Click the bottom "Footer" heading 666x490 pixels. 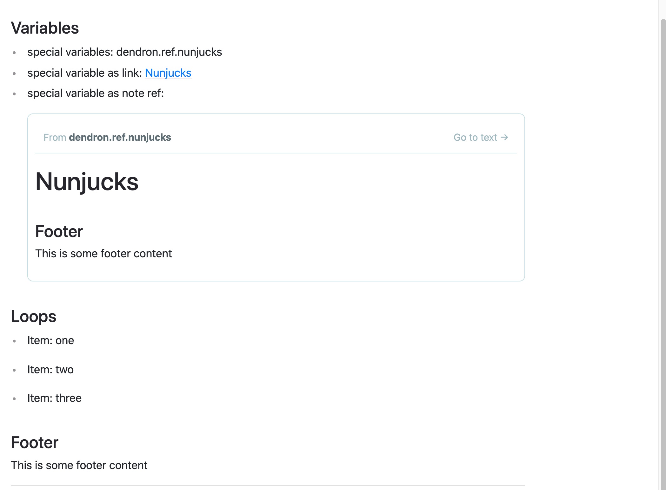[x=34, y=442]
